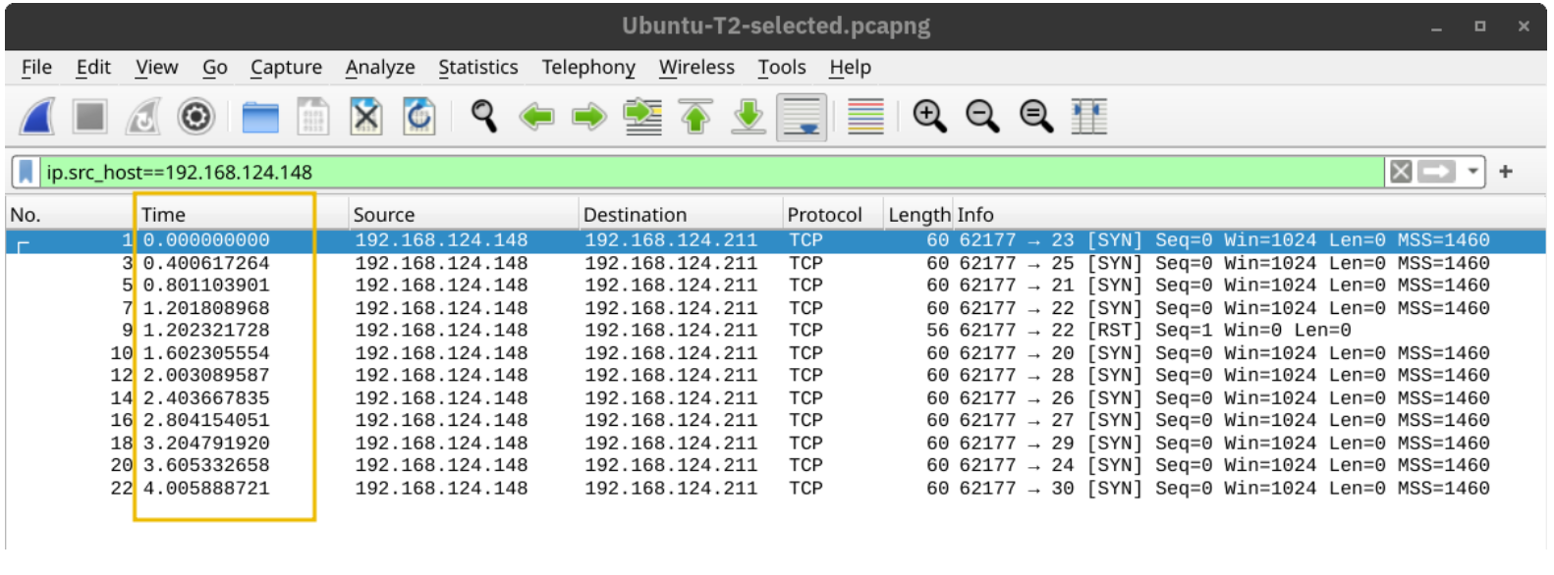Image resolution: width=1554 pixels, height=575 pixels.
Task: Select packet 22 at time 4.005888721
Action: tap(776, 489)
